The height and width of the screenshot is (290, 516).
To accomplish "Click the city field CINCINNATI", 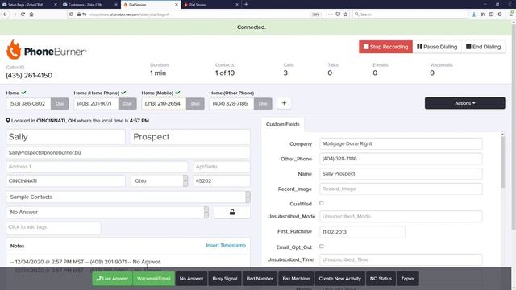I will point(66,180).
